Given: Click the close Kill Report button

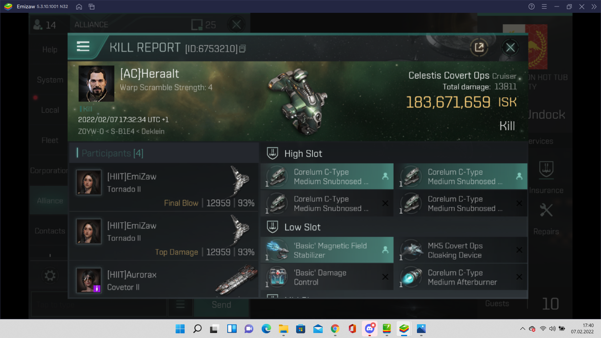Looking at the screenshot, I should coord(511,47).
